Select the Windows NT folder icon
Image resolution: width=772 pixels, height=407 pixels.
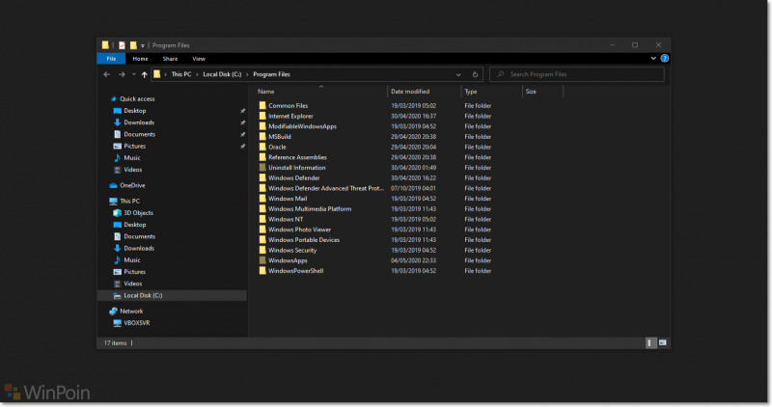(262, 219)
